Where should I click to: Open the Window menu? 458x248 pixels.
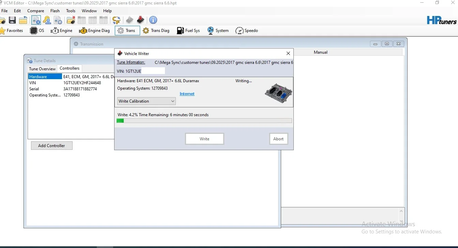pyautogui.click(x=89, y=11)
